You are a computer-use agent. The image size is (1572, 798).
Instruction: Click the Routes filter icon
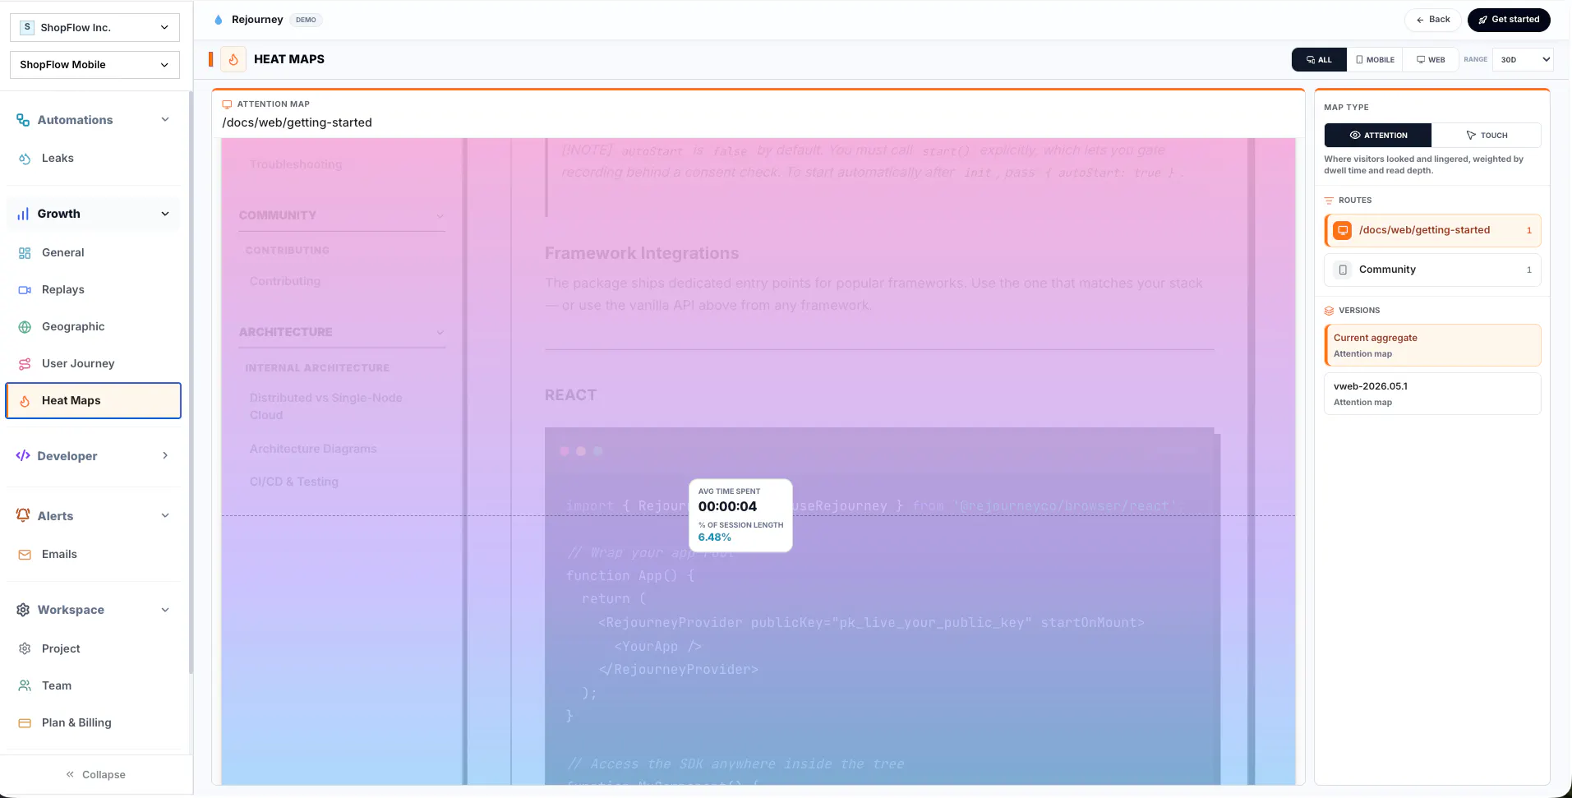point(1329,201)
